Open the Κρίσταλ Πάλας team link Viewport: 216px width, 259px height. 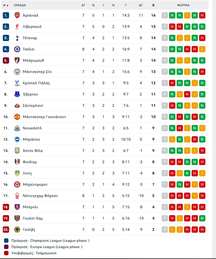tap(36, 83)
